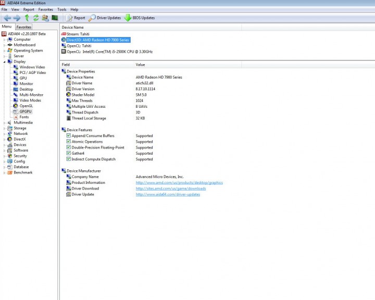Expand the Computer tree node
Viewport: 375px width, 300px height.
(4, 40)
